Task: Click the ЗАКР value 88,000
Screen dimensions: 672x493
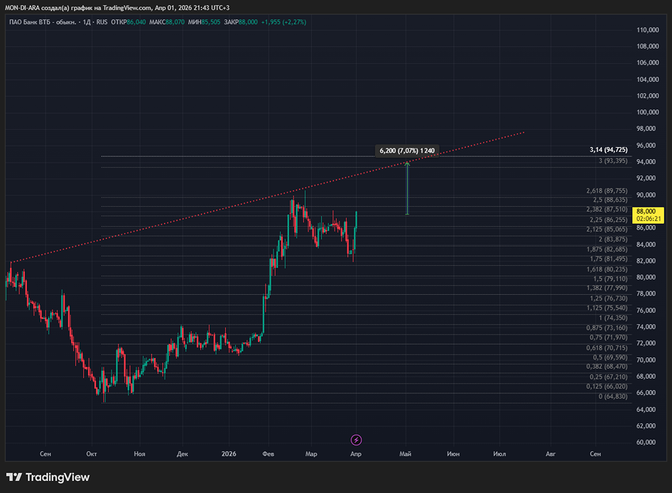Action: [248, 22]
